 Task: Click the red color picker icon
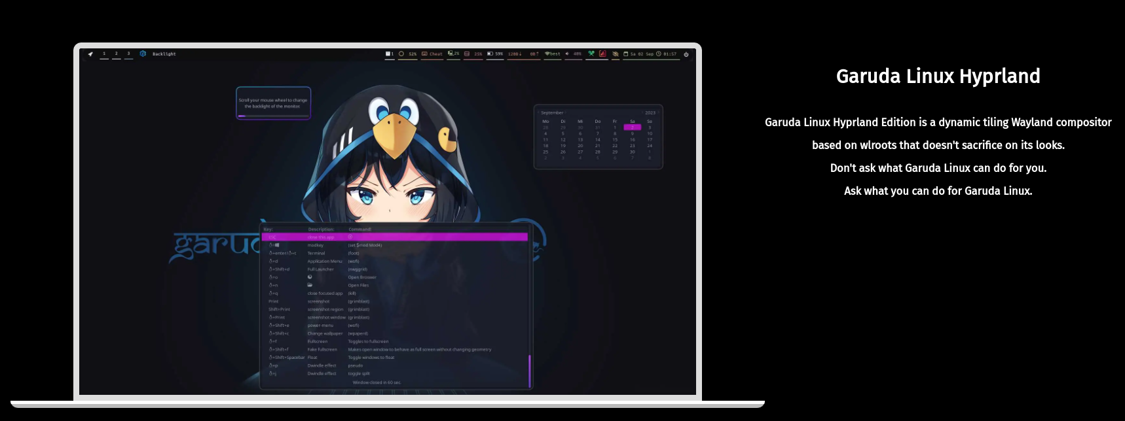[602, 54]
